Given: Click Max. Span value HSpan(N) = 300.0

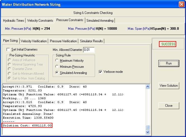Looking at the screenshot, I should coord(165,29).
